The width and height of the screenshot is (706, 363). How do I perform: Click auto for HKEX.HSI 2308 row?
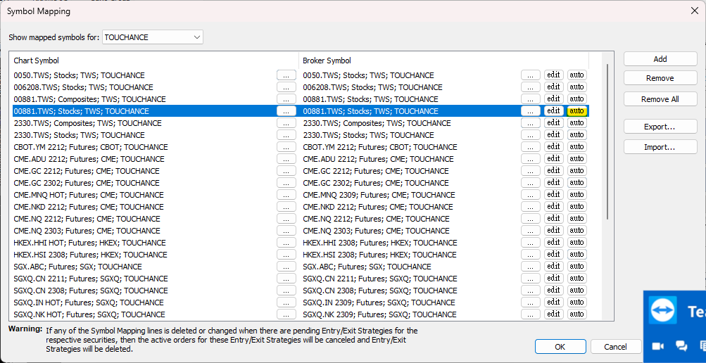tap(576, 255)
